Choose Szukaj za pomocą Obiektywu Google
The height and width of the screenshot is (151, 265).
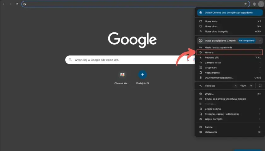tap(230, 99)
